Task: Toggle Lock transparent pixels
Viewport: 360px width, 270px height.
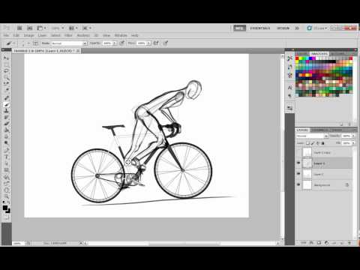Action: pyautogui.click(x=307, y=143)
